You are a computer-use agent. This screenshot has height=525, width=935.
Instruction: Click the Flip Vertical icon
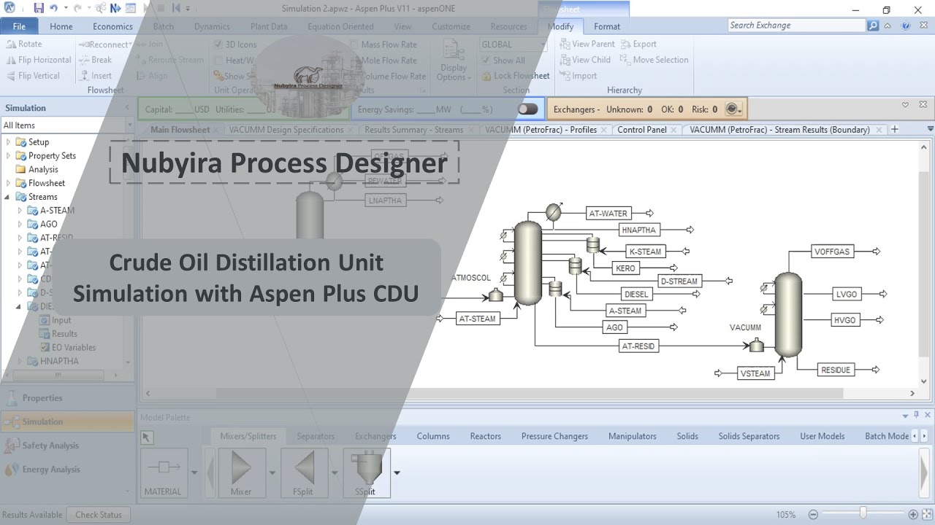point(11,76)
